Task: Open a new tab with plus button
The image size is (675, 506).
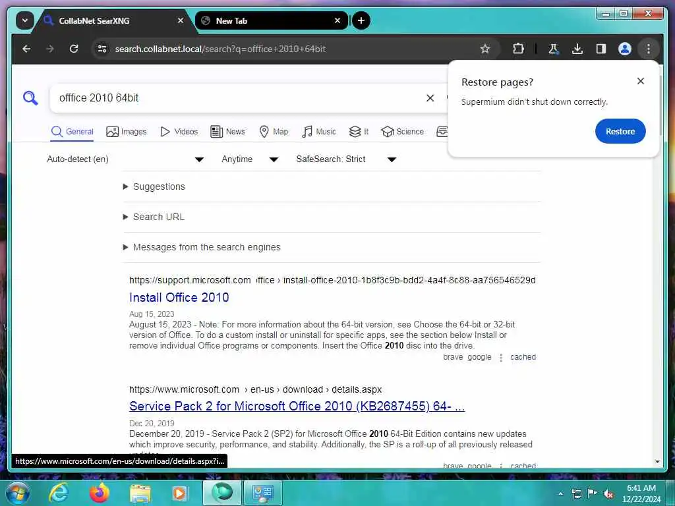Action: pyautogui.click(x=361, y=20)
